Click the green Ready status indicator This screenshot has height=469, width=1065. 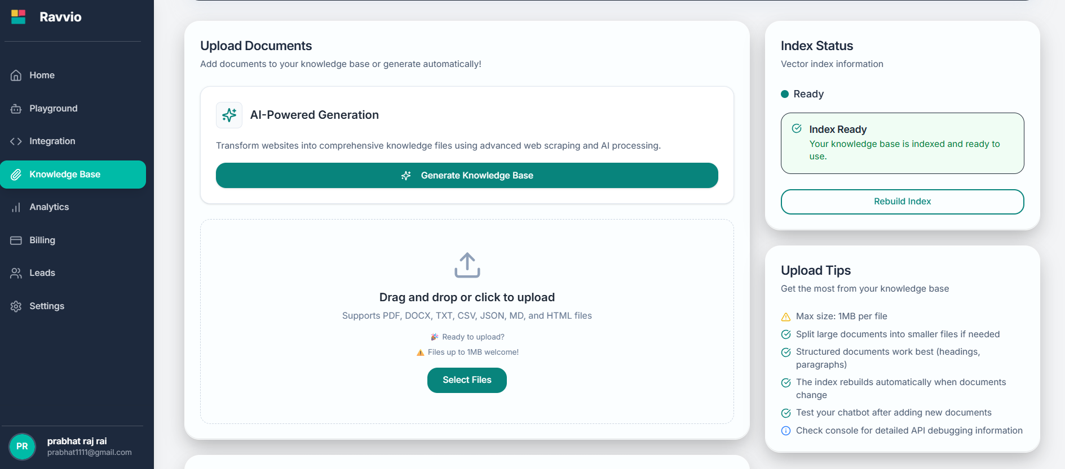point(785,94)
